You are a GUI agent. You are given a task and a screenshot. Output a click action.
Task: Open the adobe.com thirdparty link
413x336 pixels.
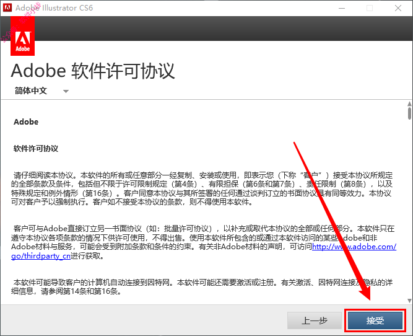click(x=354, y=247)
